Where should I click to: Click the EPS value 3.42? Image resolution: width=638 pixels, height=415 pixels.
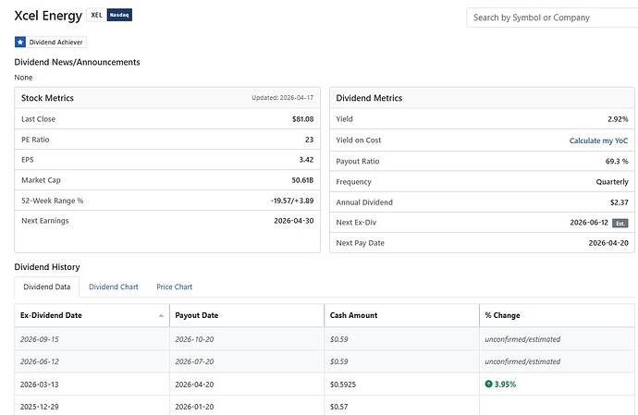click(306, 160)
